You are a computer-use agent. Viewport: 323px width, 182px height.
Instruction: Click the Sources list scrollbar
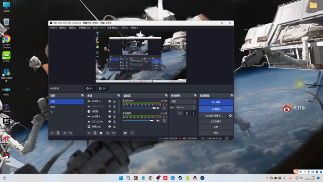coord(119,106)
